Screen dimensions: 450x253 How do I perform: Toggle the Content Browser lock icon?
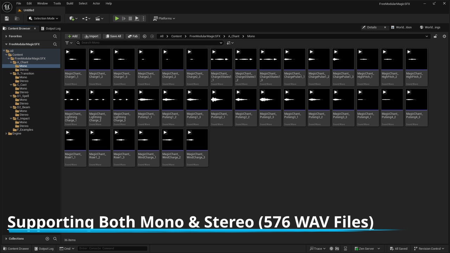click(435, 36)
